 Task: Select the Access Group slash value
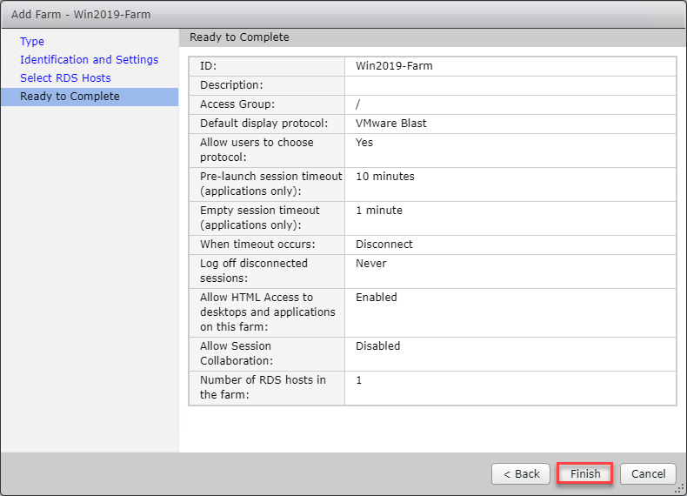(x=359, y=104)
